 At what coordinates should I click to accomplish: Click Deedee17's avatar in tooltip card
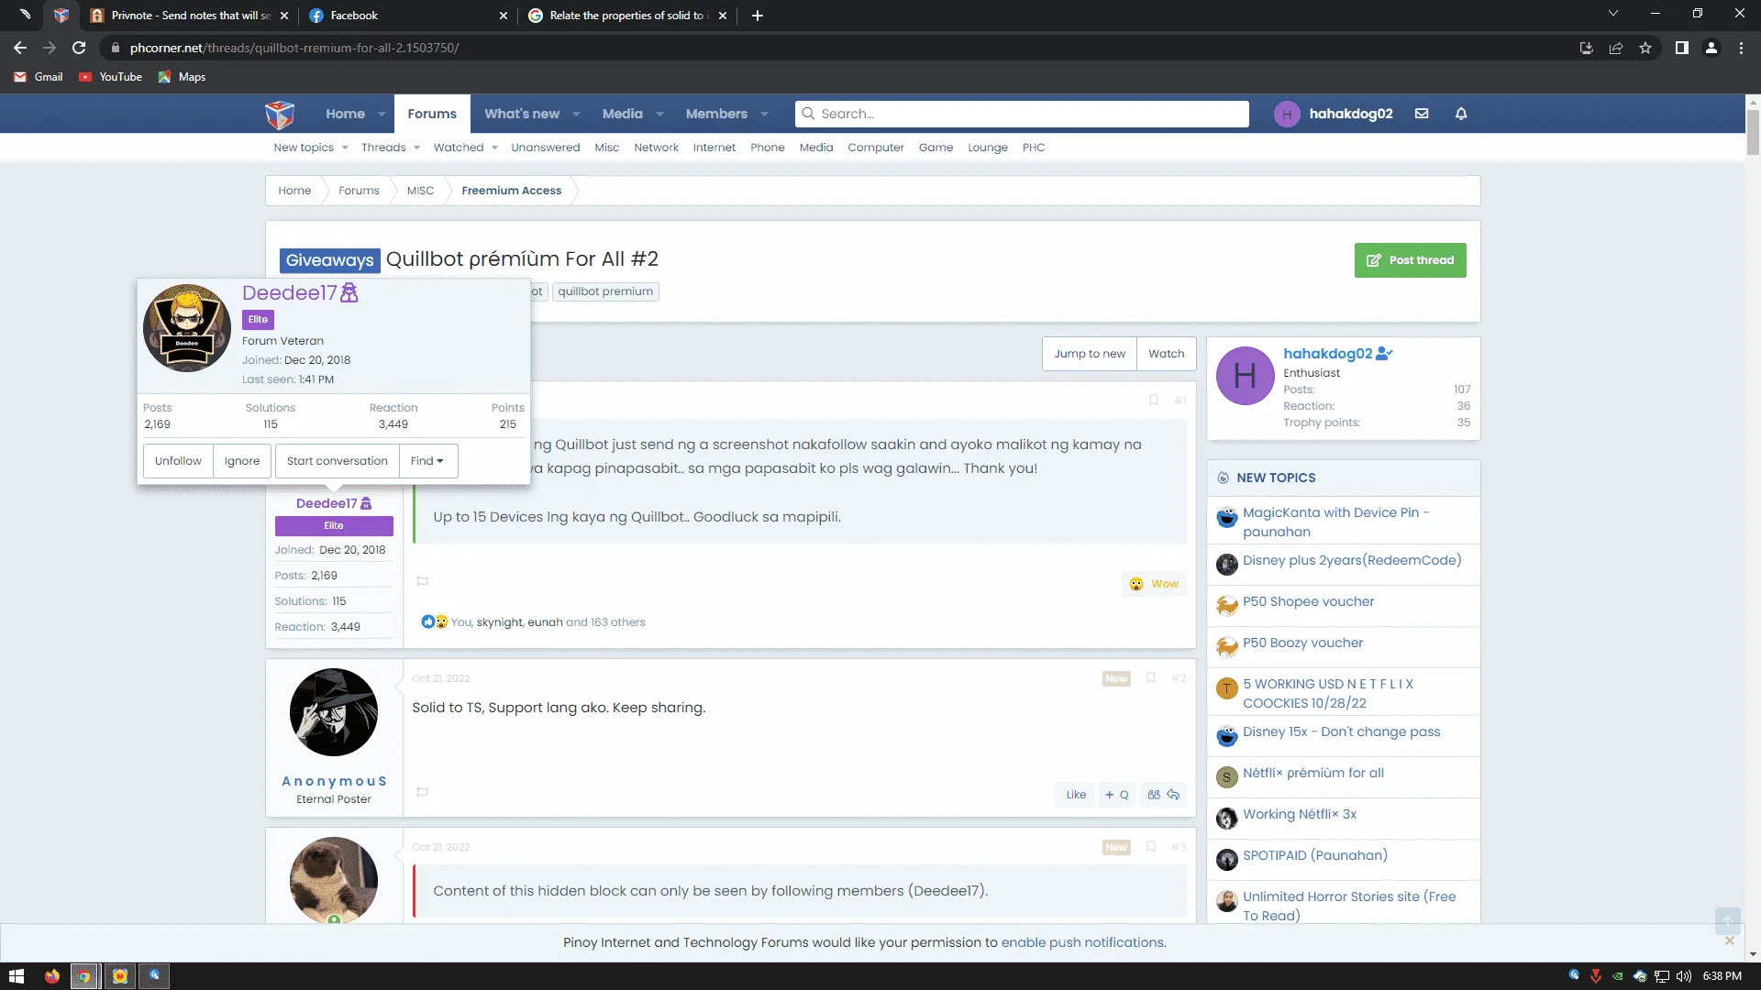(187, 327)
